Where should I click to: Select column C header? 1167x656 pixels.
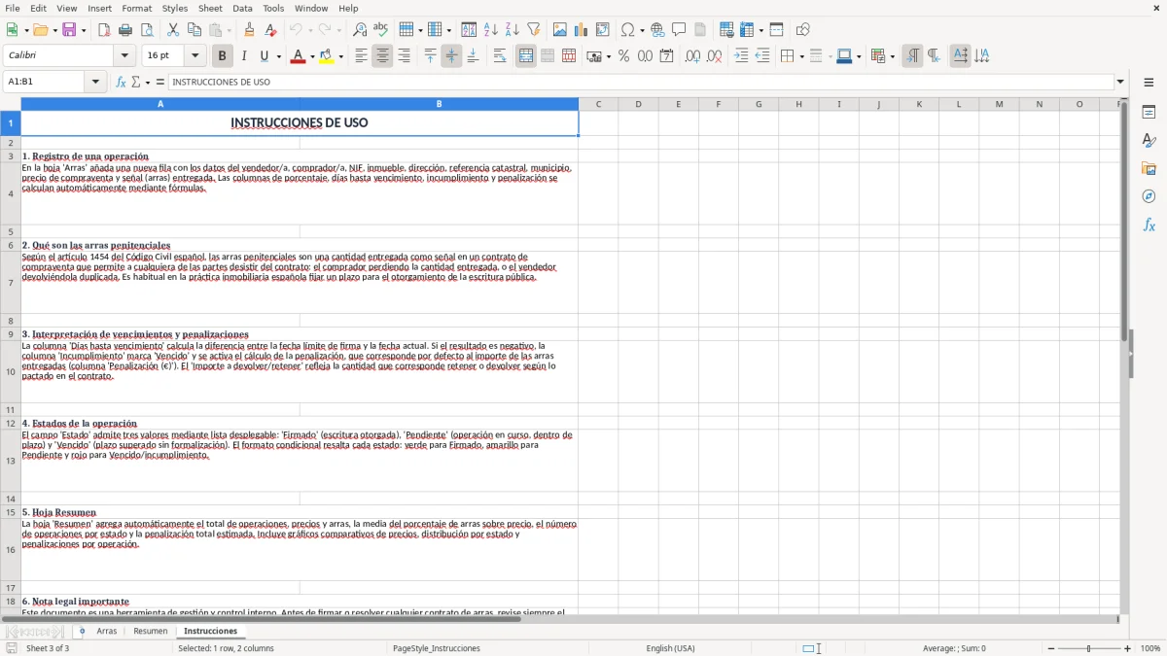pos(598,104)
